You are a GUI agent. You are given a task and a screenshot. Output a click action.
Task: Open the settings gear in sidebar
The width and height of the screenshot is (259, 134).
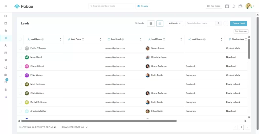(6, 90)
